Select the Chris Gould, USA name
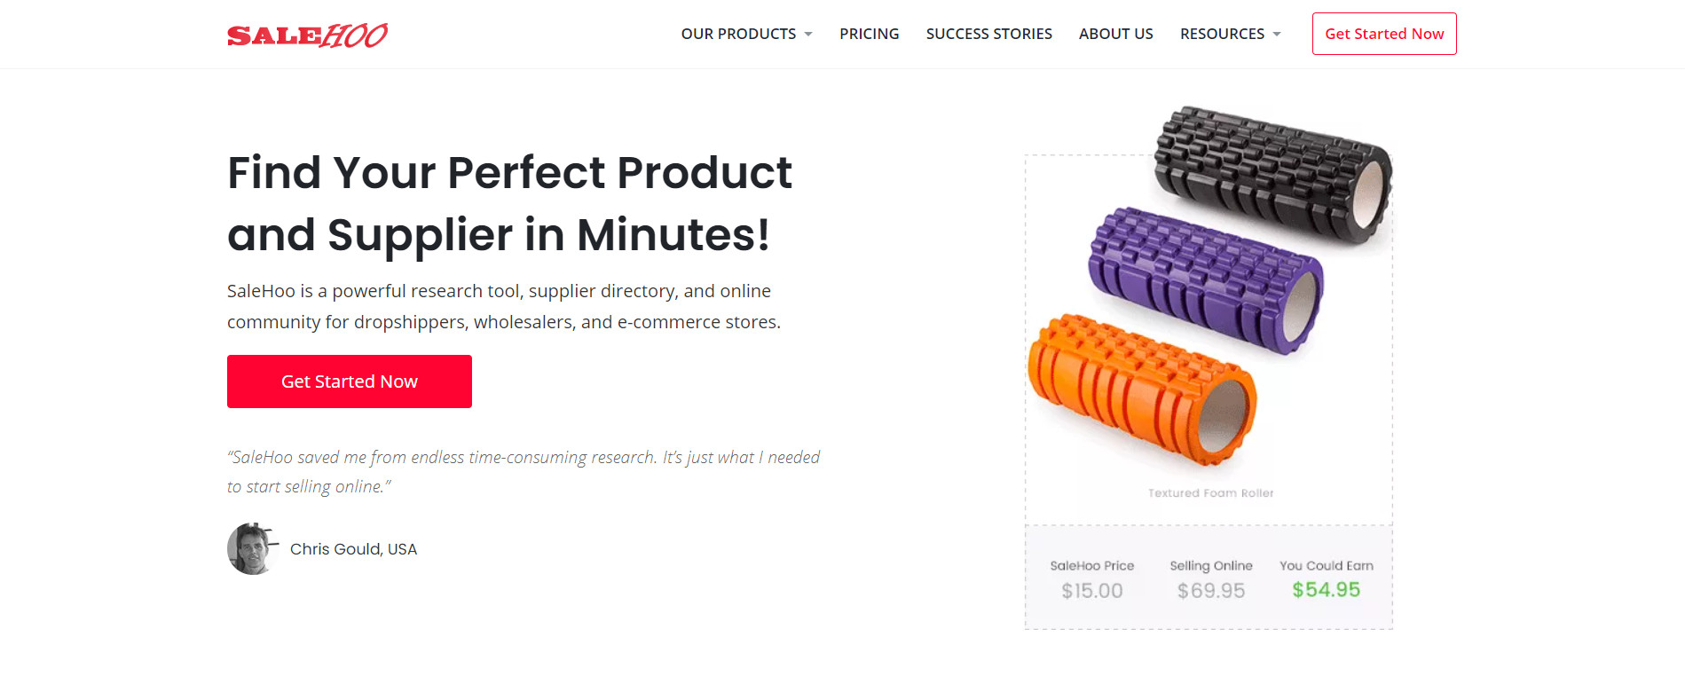 coord(353,549)
